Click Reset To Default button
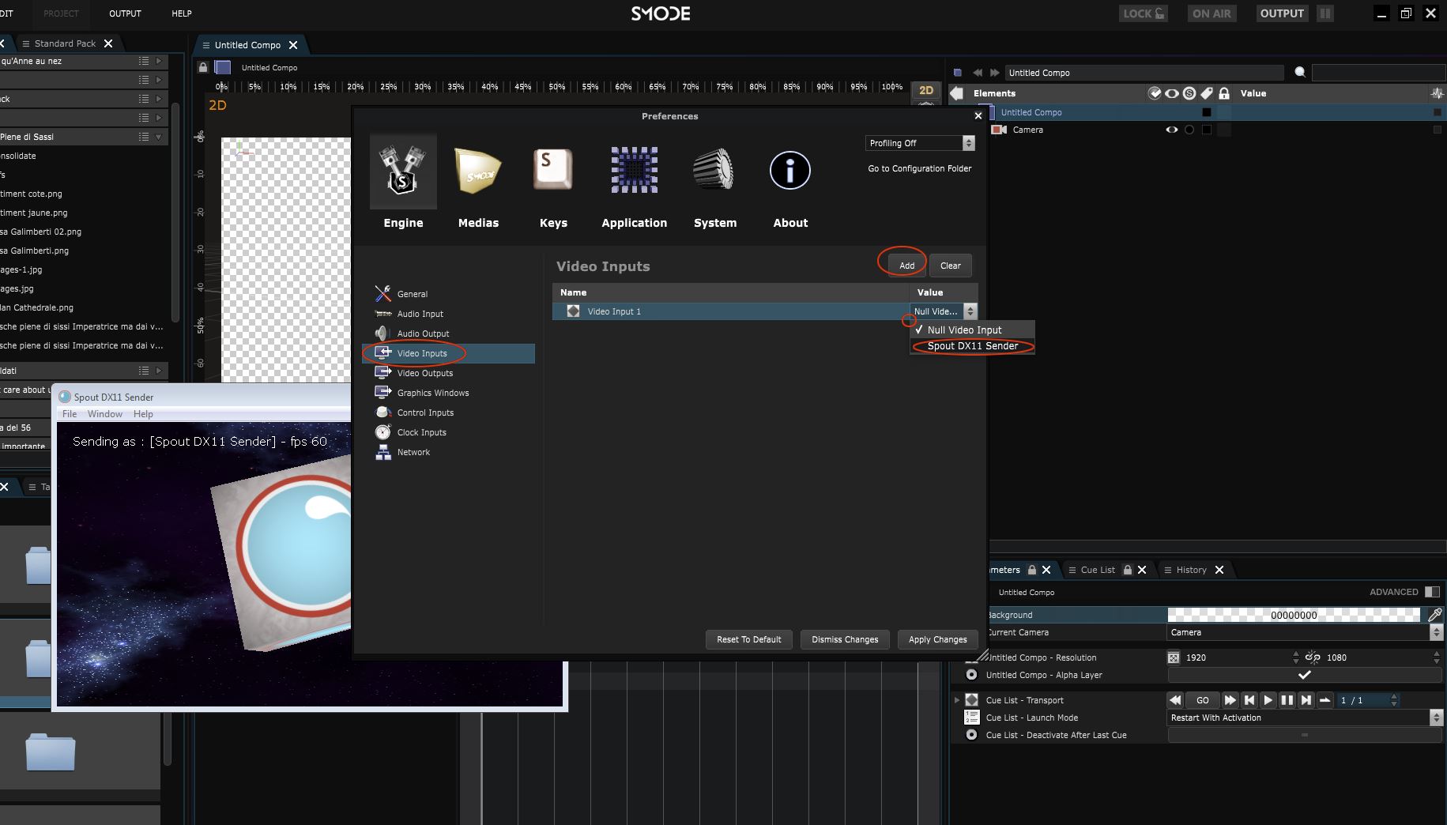Image resolution: width=1447 pixels, height=825 pixels. pos(748,639)
